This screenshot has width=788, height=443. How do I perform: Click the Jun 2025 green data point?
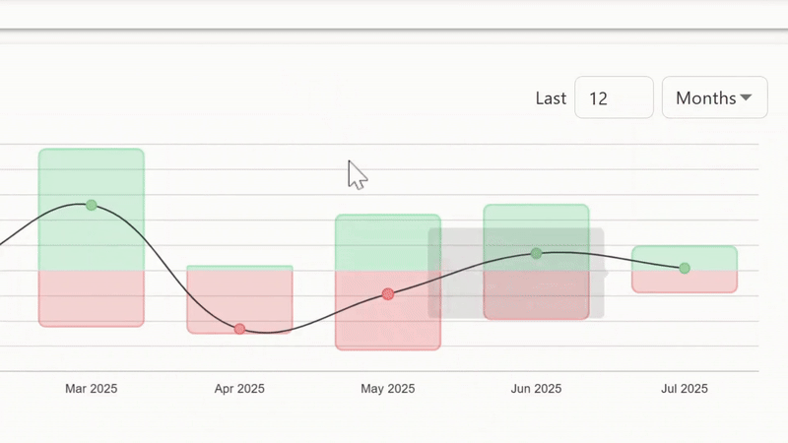536,254
